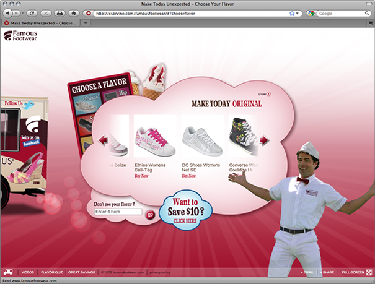Open the list-all-tabs dropdown
Viewport: 375px width, 284px height.
(371, 23)
